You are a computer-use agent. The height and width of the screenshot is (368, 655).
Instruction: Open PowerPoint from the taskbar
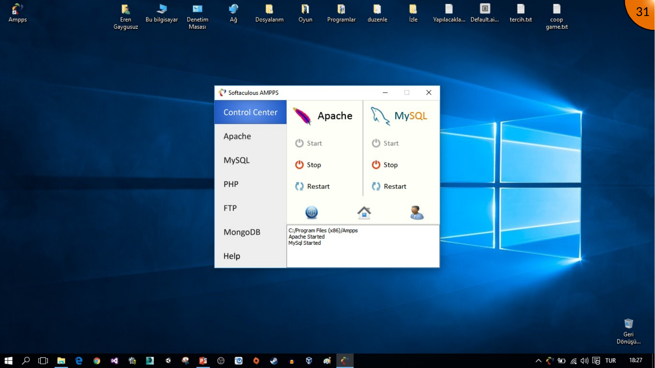[203, 361]
